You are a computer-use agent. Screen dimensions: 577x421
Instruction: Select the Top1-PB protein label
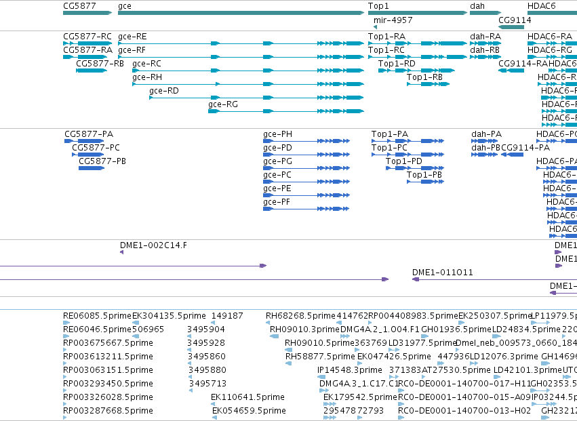tap(424, 175)
